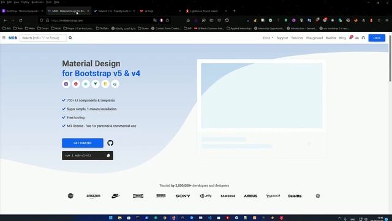Viewport: 392px width, 221px height.
Task: Open the Applied Internships bookmark folder
Action: pos(239,28)
